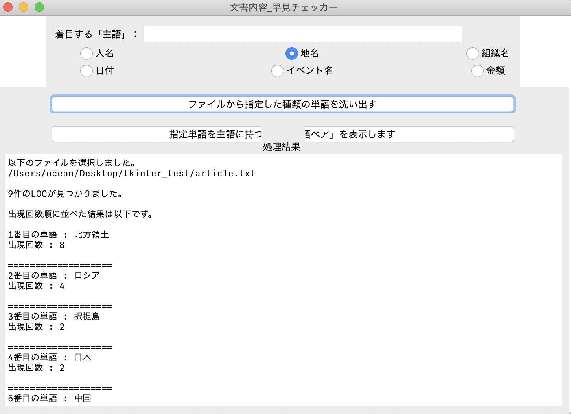
Task: Select the 組織名 radio button
Action: [473, 54]
